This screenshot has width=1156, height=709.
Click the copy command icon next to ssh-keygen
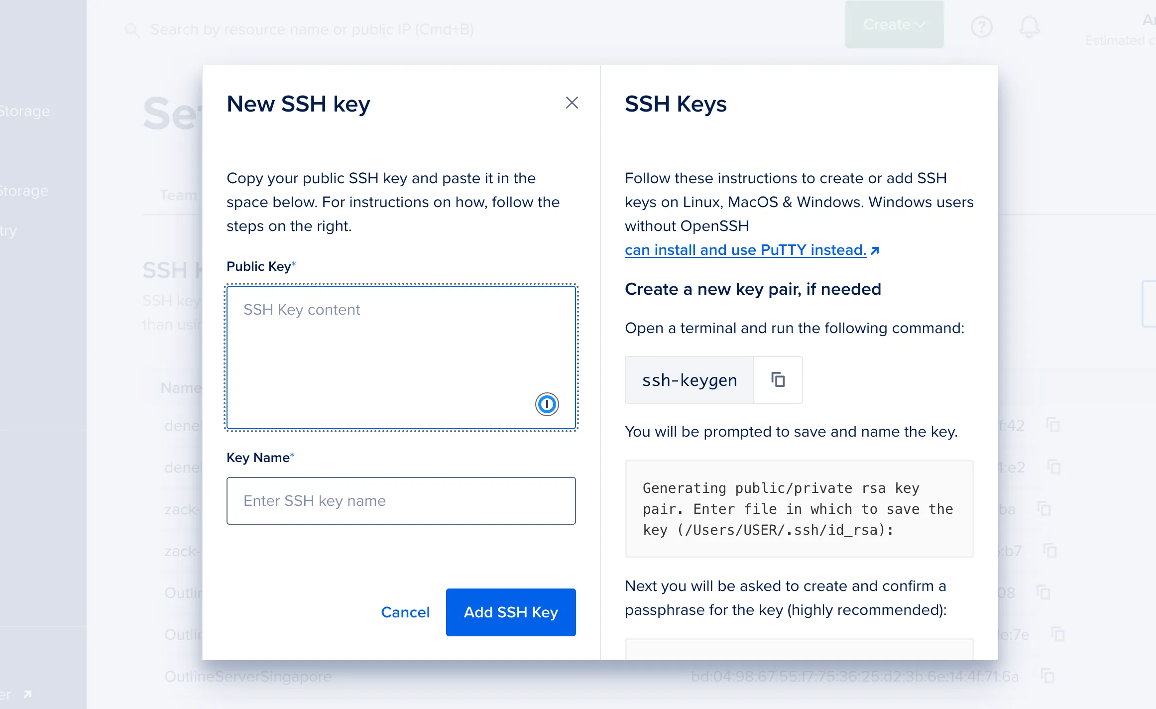tap(778, 380)
